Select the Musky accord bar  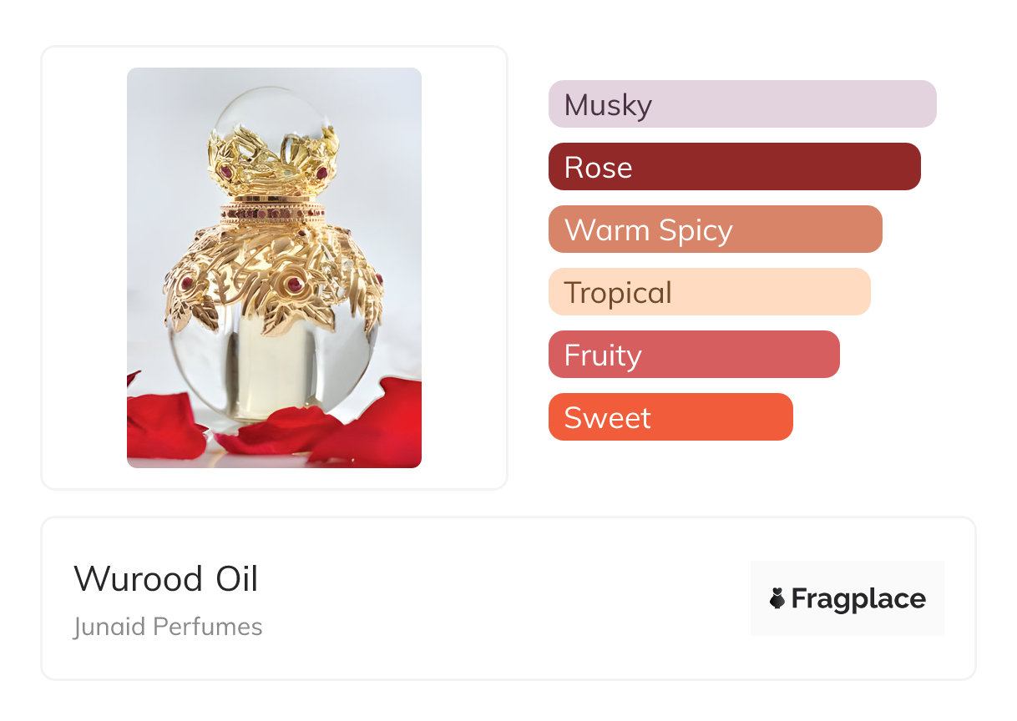pos(742,104)
